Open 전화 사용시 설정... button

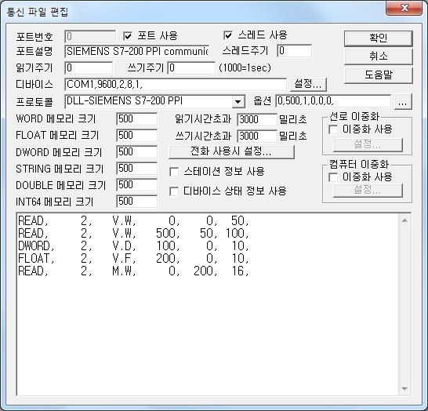click(231, 151)
